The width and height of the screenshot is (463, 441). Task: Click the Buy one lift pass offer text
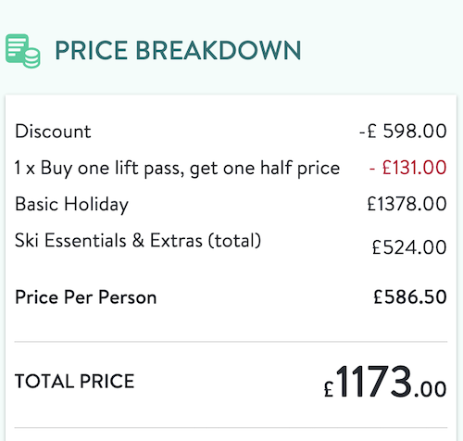tap(177, 169)
